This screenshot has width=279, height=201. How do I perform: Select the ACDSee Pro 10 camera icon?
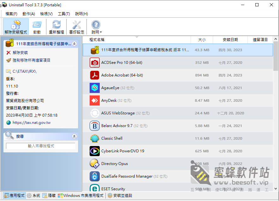pos(95,63)
